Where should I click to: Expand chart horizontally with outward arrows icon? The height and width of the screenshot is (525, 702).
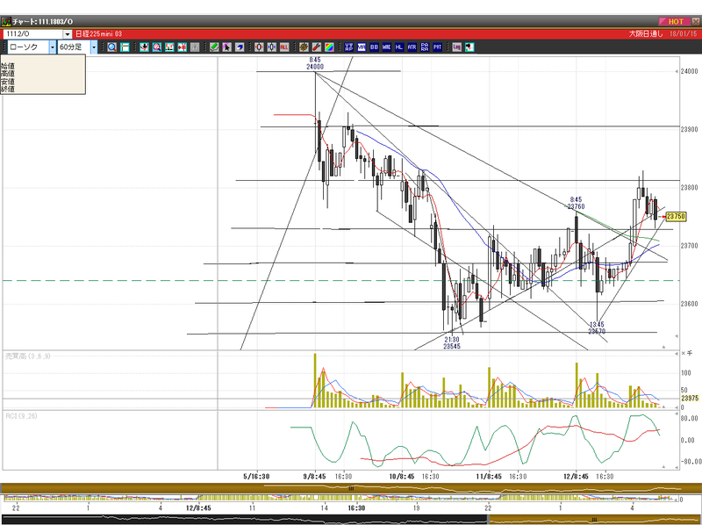pyautogui.click(x=259, y=47)
